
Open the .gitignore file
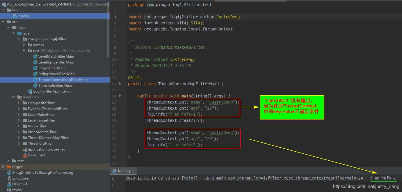point(20,178)
